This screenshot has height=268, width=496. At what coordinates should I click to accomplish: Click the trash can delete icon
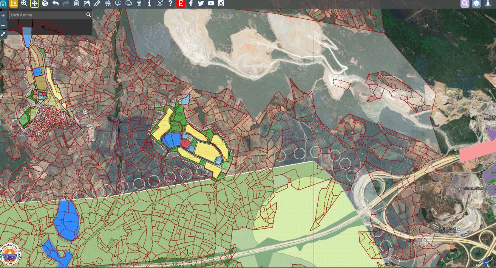click(76, 4)
